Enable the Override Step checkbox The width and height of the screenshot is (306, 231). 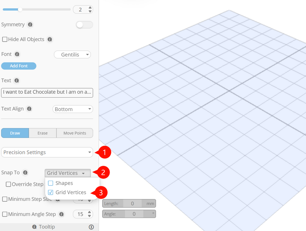pyautogui.click(x=8, y=184)
